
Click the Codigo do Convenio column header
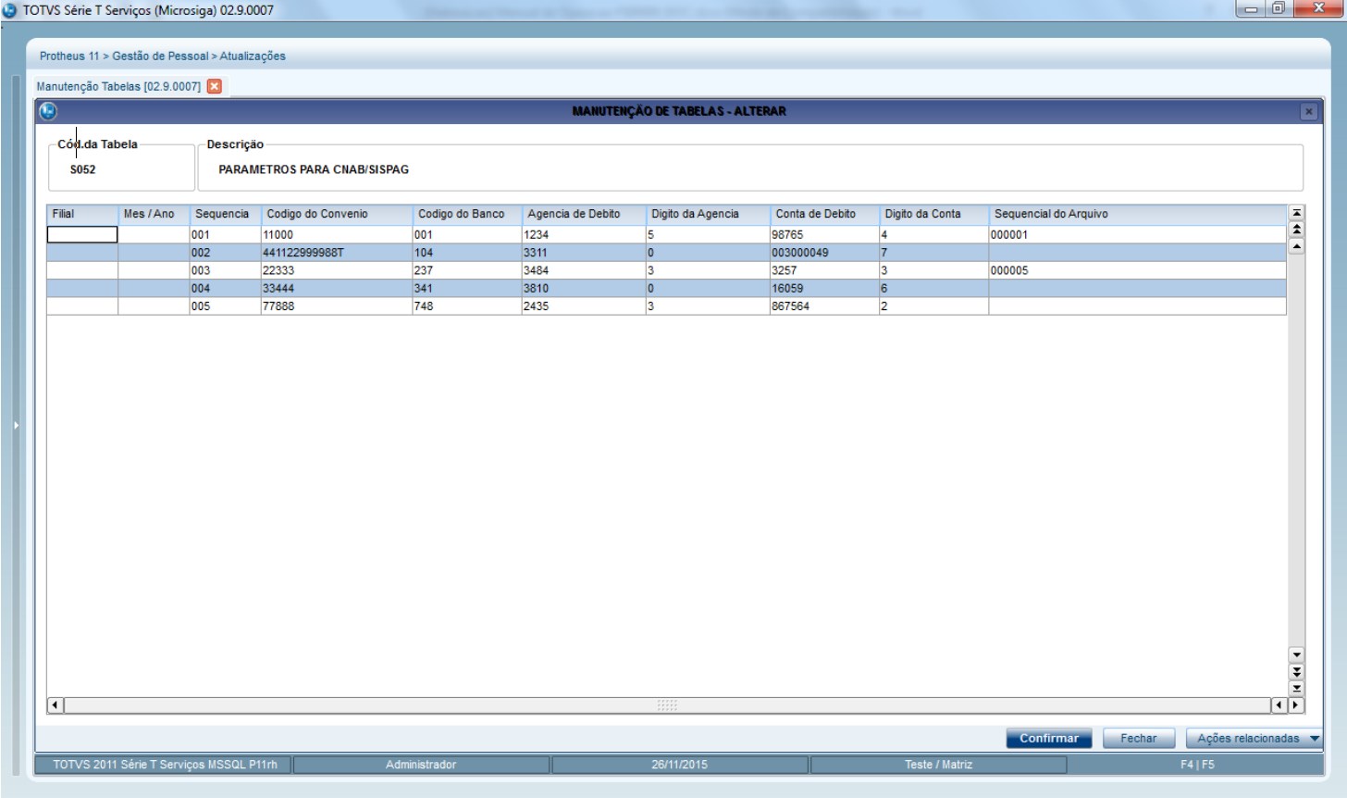pyautogui.click(x=317, y=214)
